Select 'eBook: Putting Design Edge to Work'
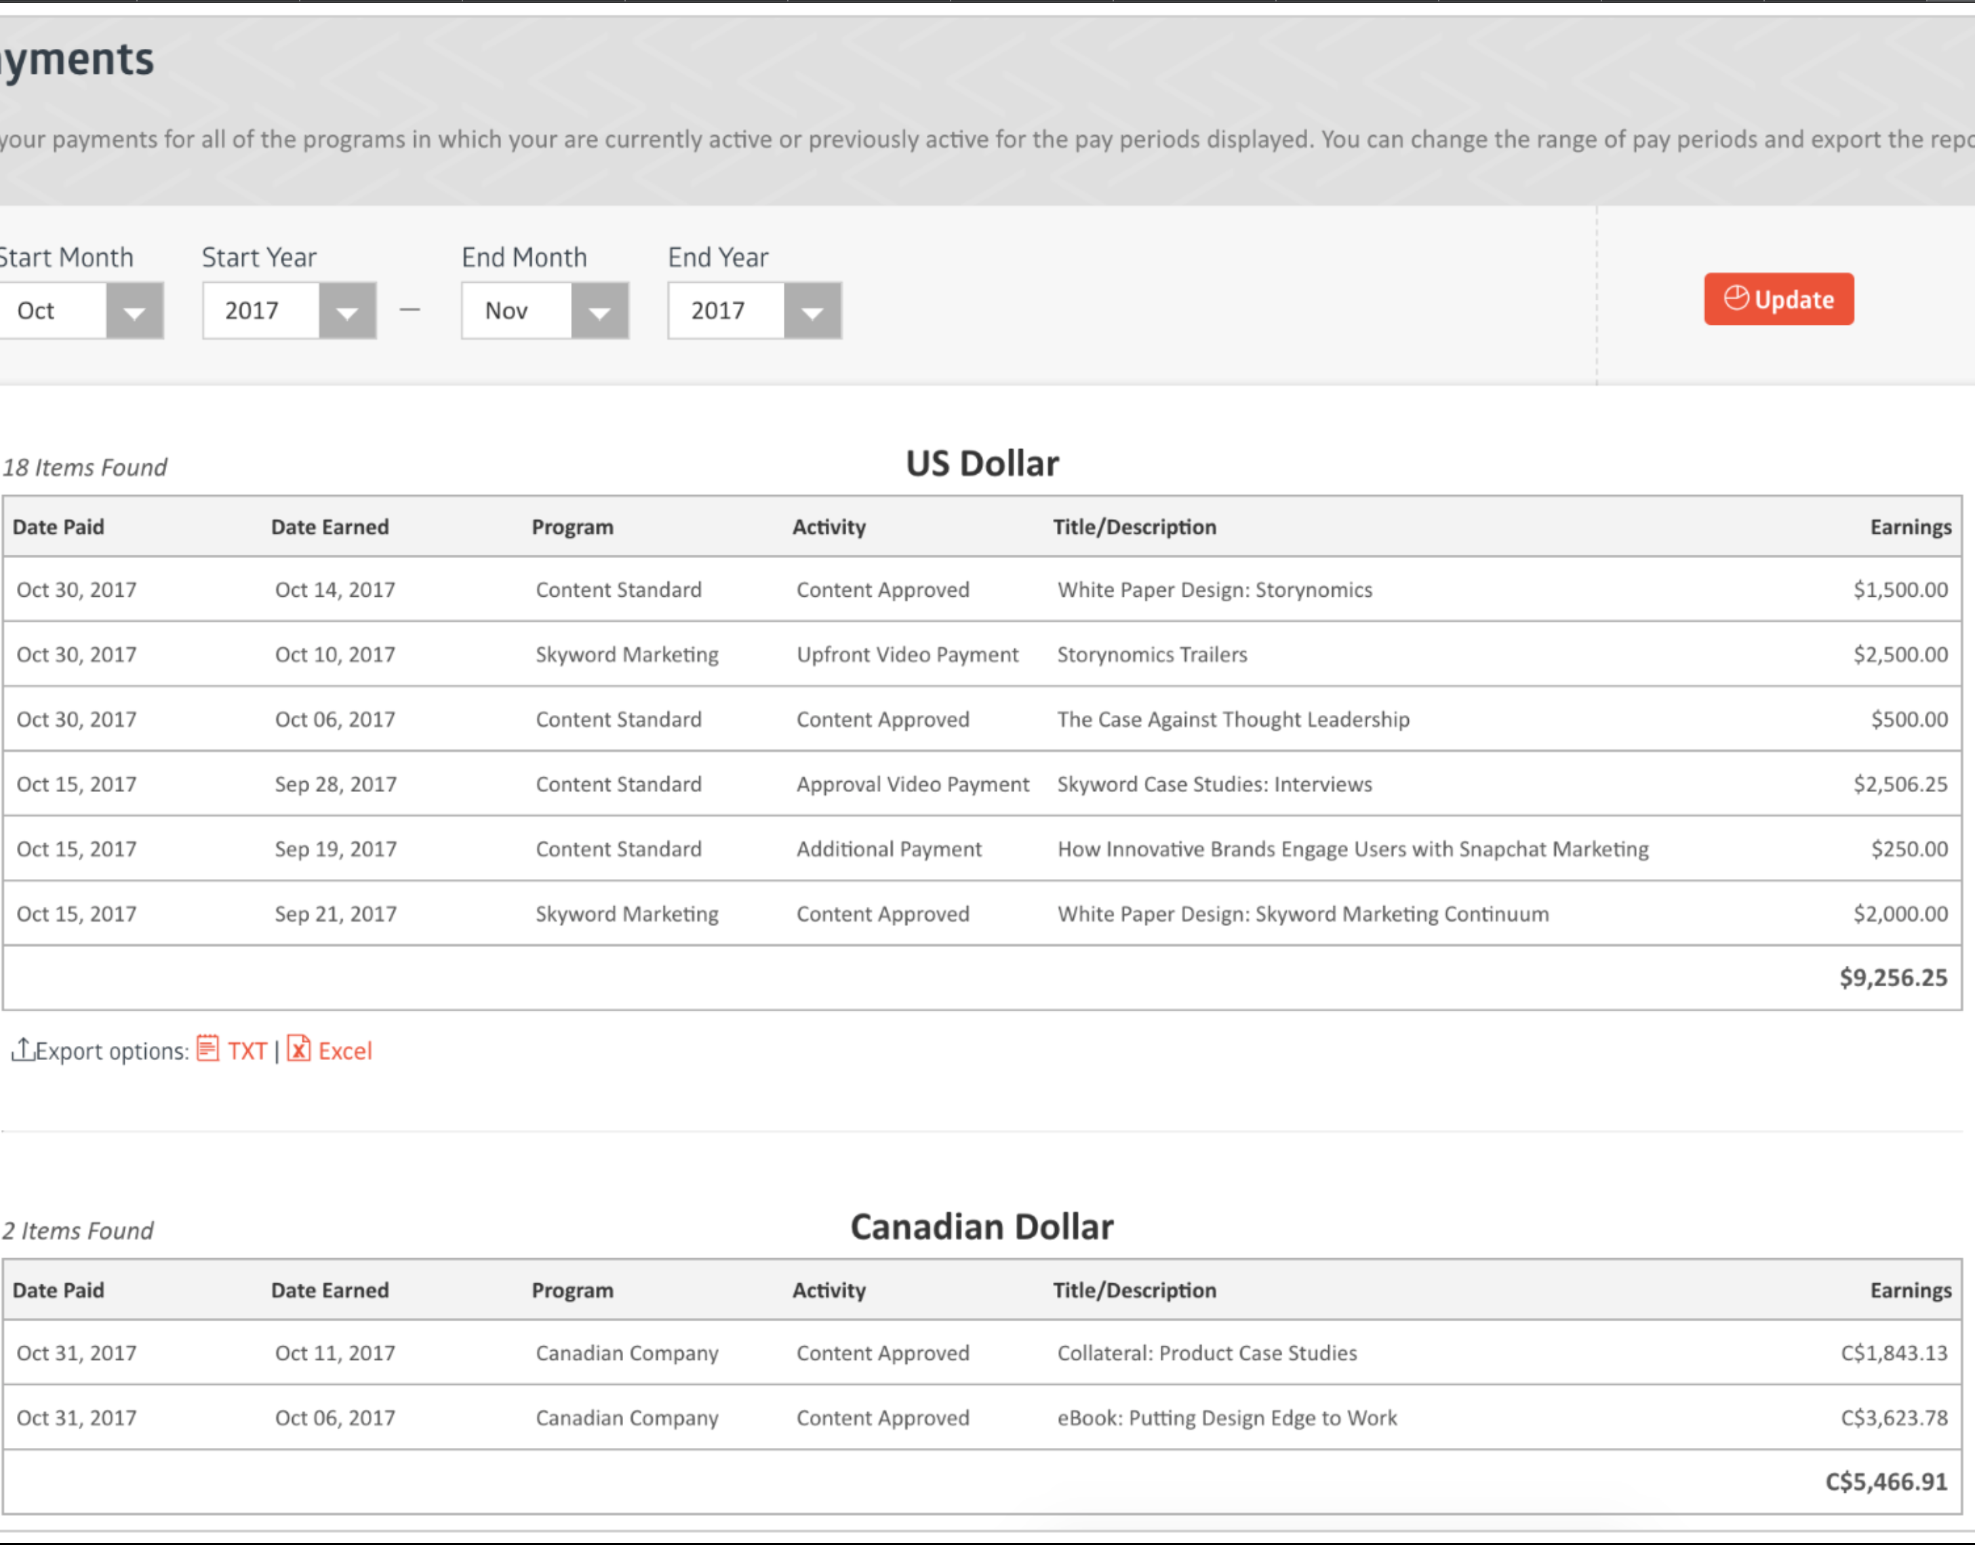 1227,1418
